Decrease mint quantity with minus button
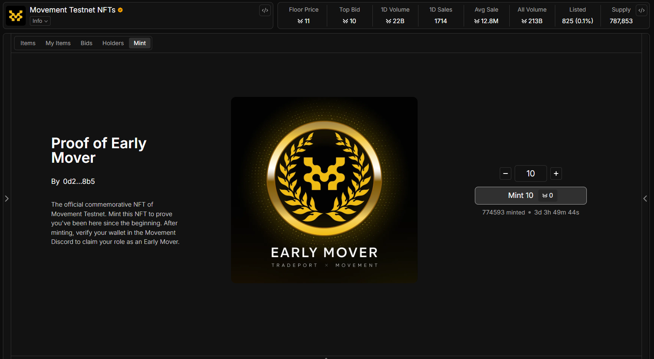 pos(505,173)
